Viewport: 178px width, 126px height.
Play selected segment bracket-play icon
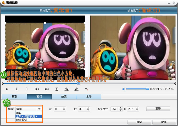tap(37, 89)
